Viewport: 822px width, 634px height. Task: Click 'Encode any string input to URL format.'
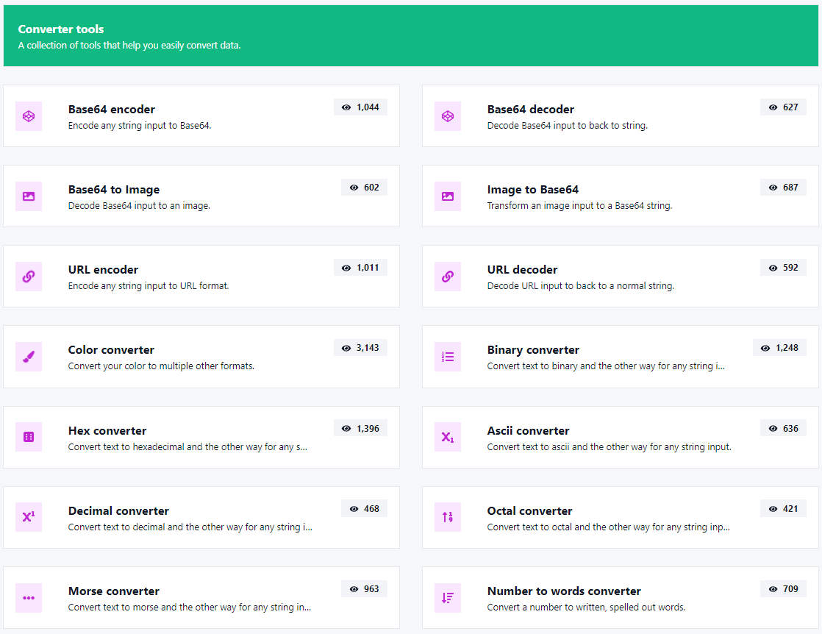coord(149,286)
